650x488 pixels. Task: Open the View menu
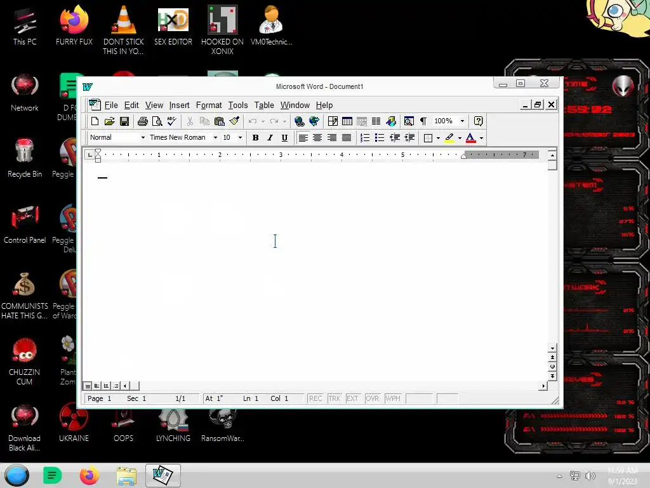click(154, 105)
